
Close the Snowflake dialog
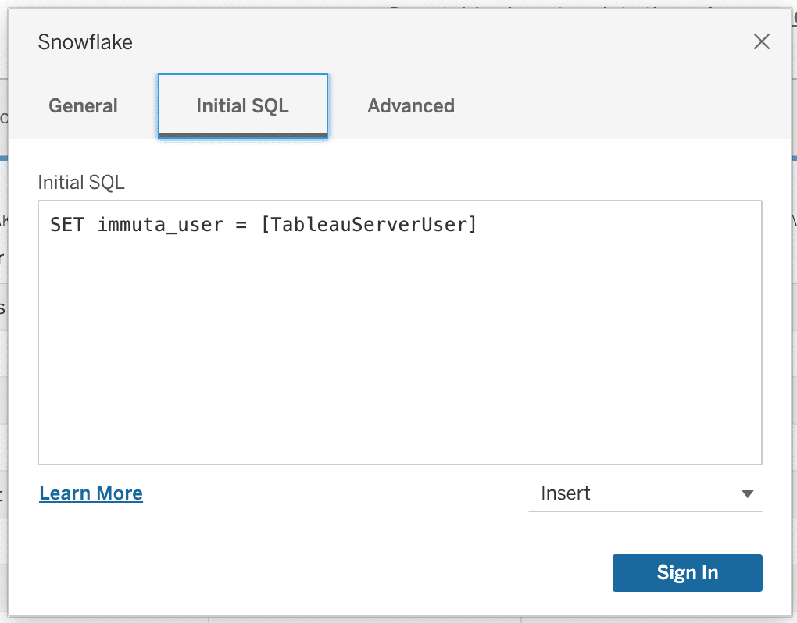[761, 41]
